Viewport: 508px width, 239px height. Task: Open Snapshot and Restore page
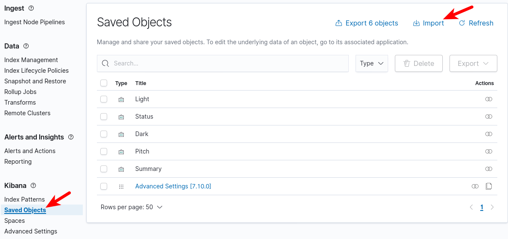35,81
